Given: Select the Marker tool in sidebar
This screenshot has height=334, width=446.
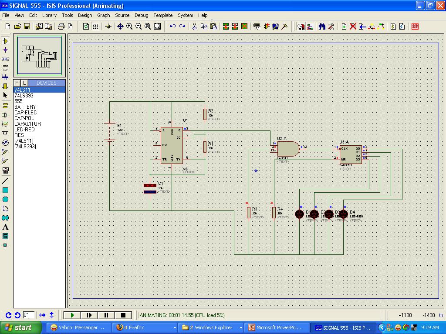Looking at the screenshot, I should tap(5, 245).
